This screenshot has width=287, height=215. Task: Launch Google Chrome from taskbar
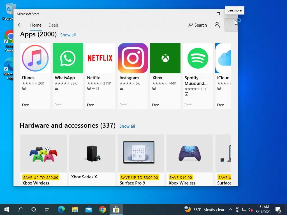coord(103,209)
